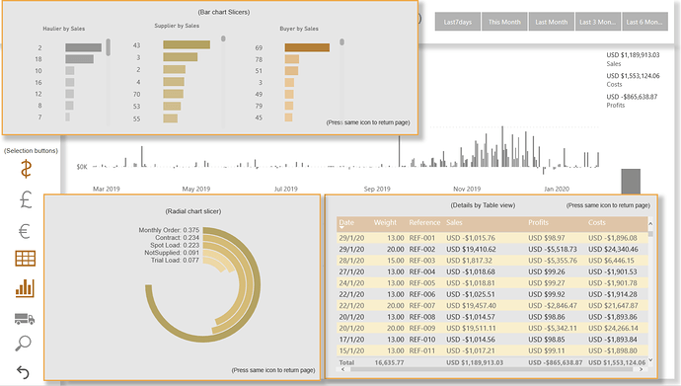
Task: Click Contract: 0.234 label
Action: 178,238
